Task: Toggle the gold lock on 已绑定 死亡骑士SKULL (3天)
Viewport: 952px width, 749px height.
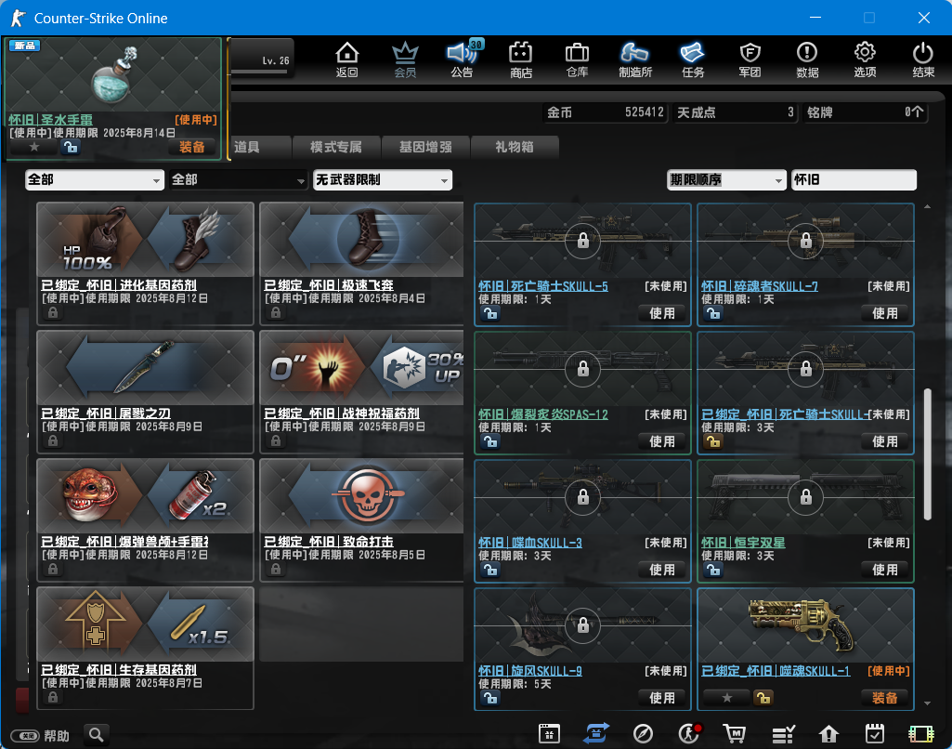Action: click(x=712, y=441)
